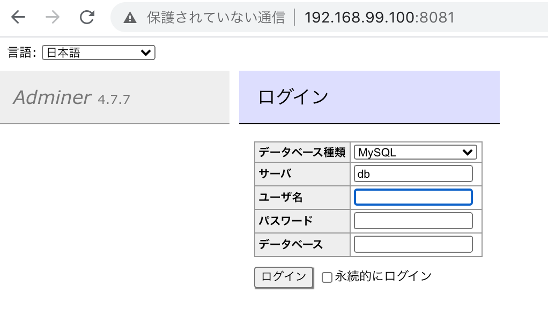Click the 永続的にログイン label text
The image size is (548, 316).
coord(382,276)
